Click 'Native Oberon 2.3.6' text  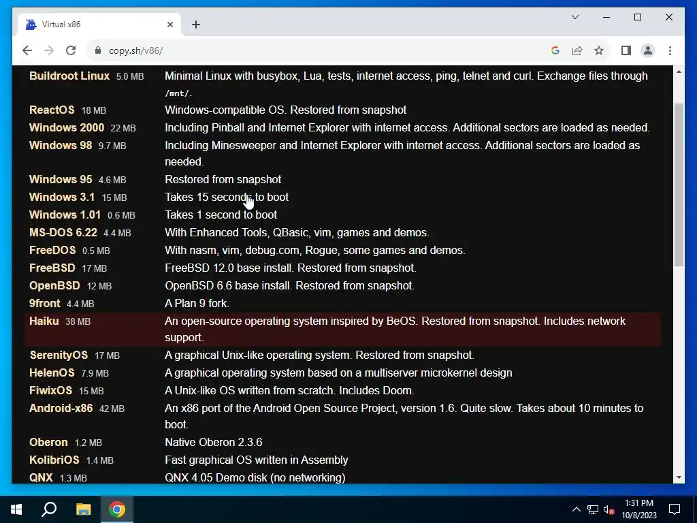pyautogui.click(x=213, y=443)
